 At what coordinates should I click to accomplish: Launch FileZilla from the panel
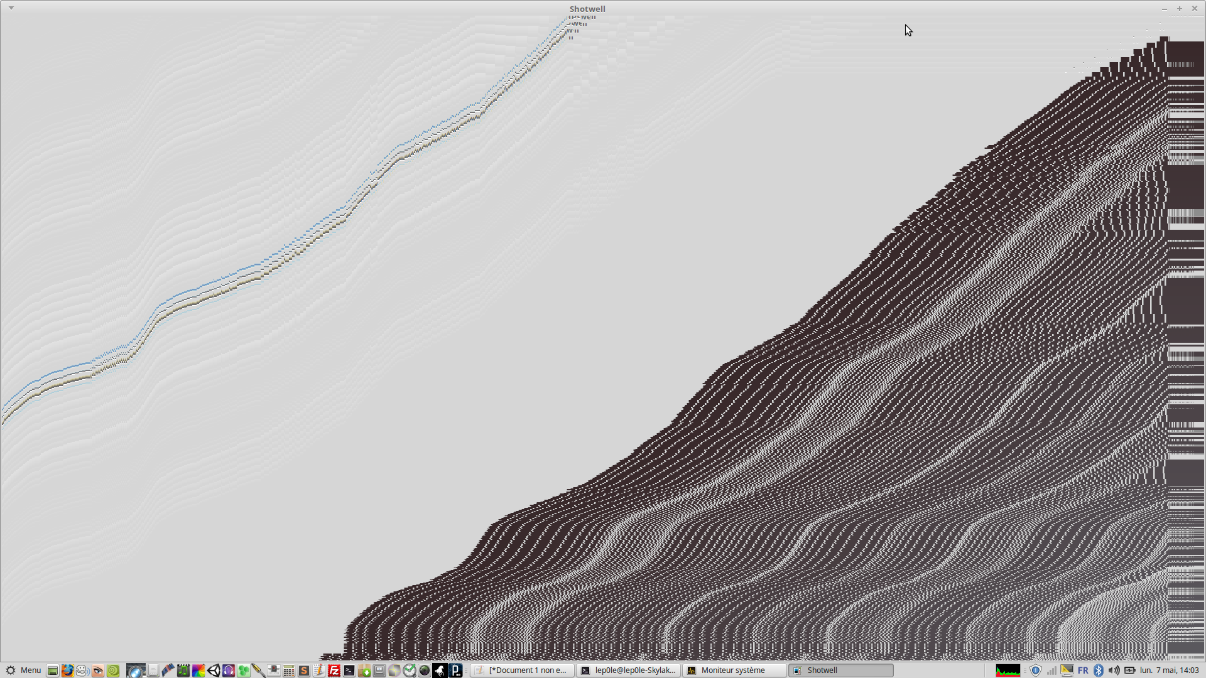(334, 670)
